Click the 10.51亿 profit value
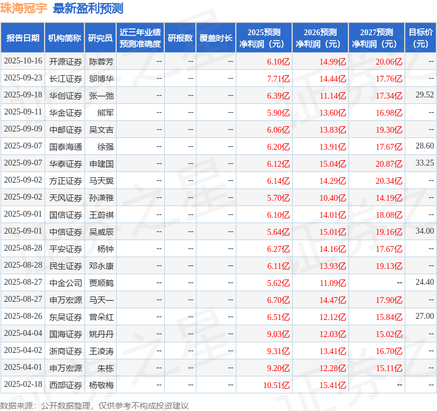The height and width of the screenshot is (411, 437). pyautogui.click(x=276, y=385)
